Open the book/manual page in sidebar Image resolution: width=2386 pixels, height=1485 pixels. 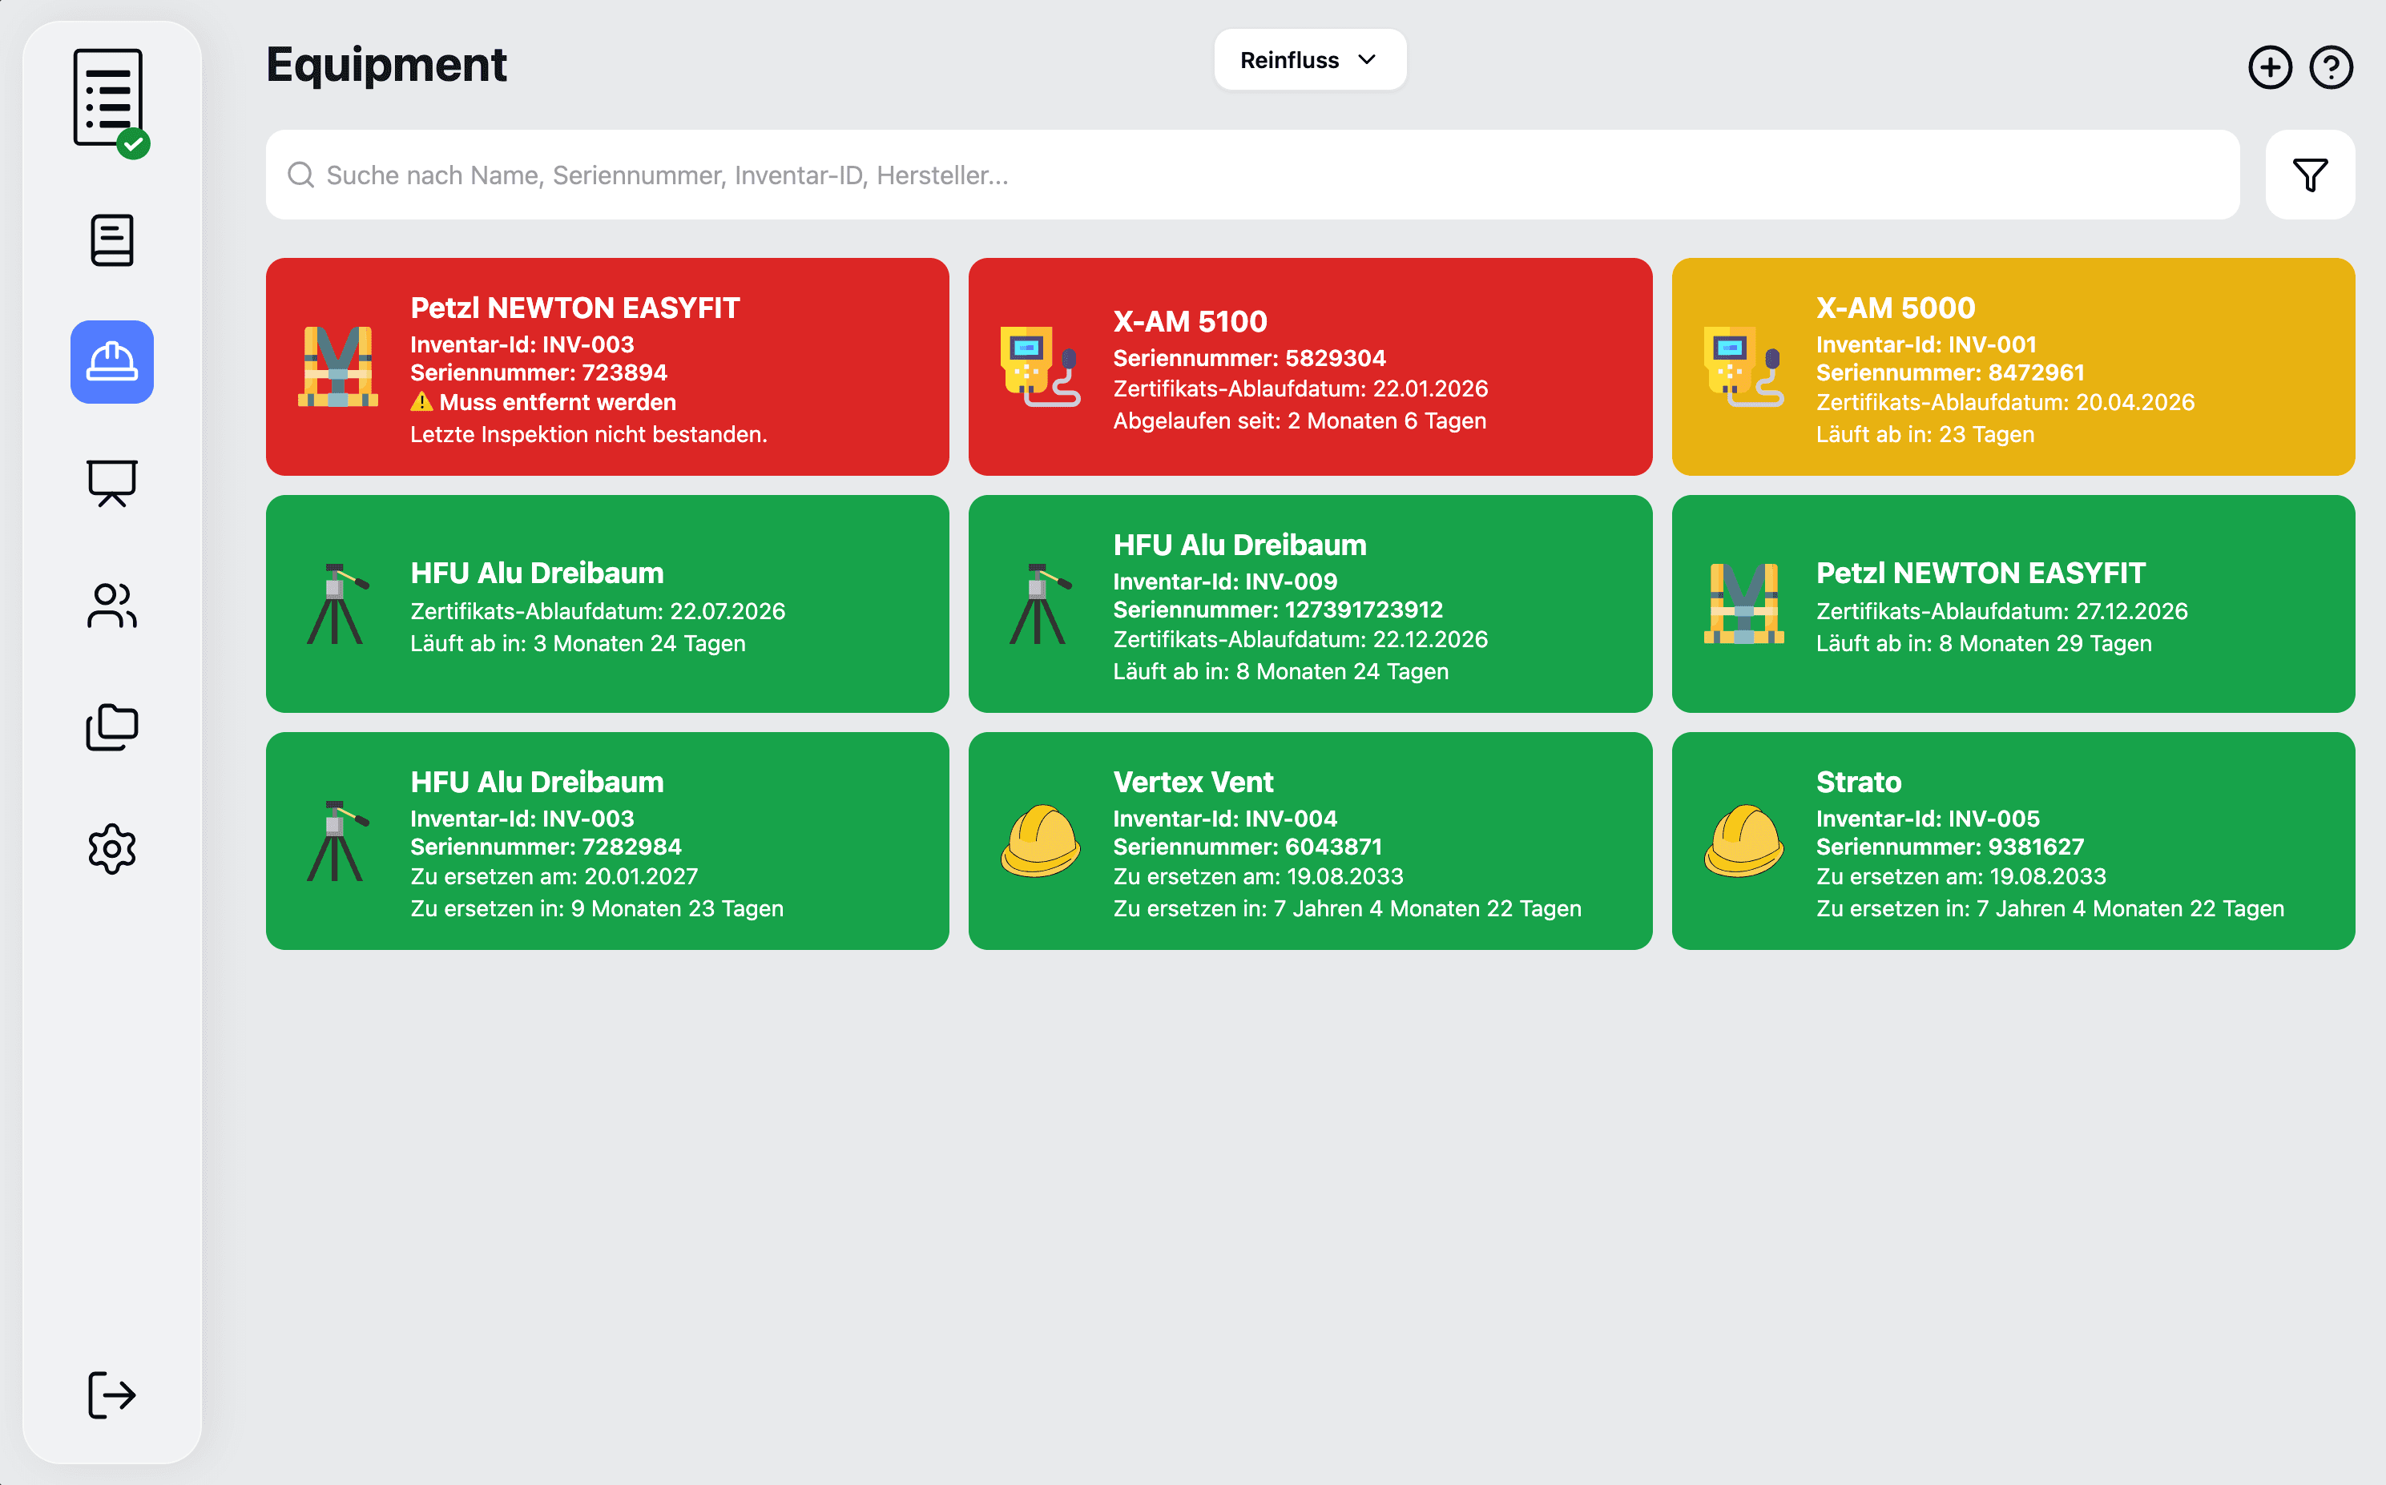(112, 240)
